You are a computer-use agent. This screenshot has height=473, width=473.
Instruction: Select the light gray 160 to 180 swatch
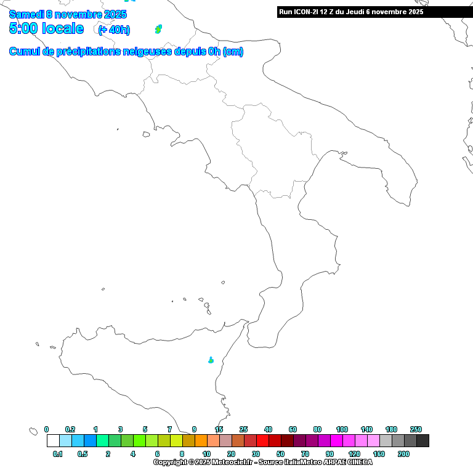click(x=386, y=440)
